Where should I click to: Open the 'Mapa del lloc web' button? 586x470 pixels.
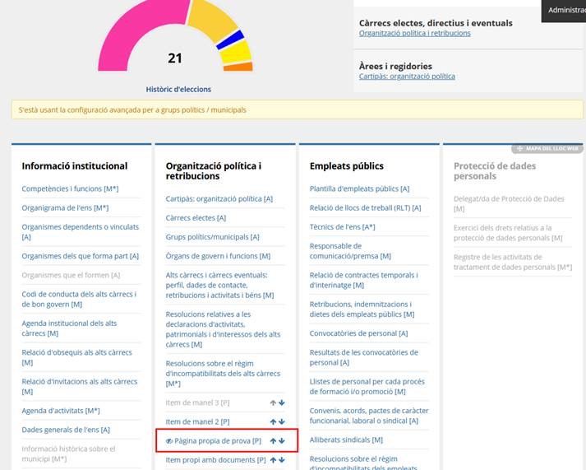547,149
